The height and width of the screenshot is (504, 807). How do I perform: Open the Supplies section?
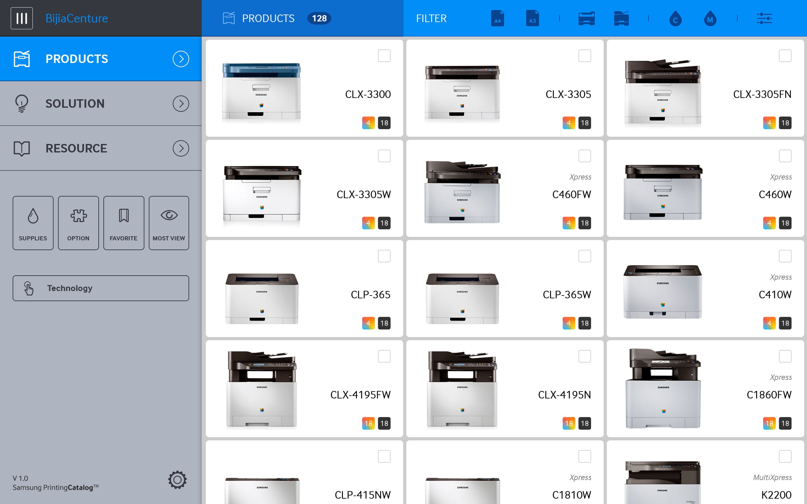33,223
